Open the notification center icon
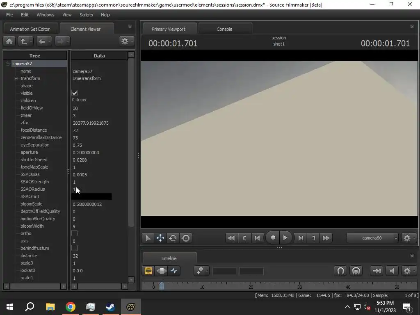This screenshot has height=315, width=420. point(407,307)
